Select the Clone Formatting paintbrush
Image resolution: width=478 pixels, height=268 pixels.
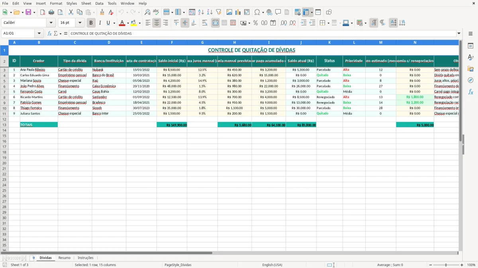coord(102,12)
